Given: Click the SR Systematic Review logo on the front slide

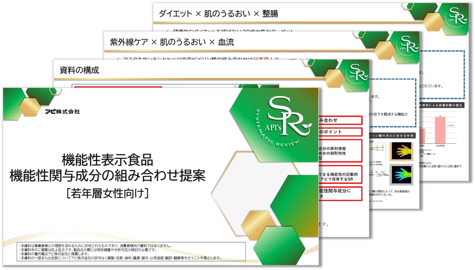Looking at the screenshot, I should [283, 121].
